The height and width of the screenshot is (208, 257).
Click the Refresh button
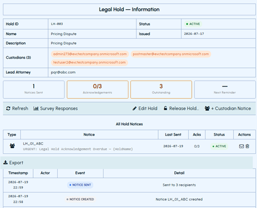(x=17, y=109)
